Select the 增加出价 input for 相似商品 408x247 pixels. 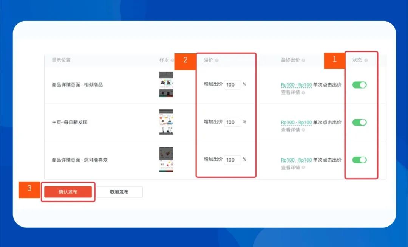tap(232, 84)
